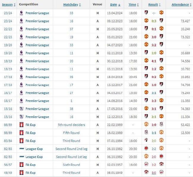Screen dimensions: 193x177
Task: Click Manchester United crest in 08.01.1949 row
Action: [146, 172]
